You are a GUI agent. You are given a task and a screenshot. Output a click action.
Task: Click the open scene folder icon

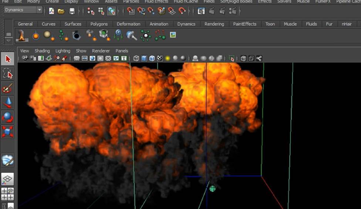tap(61, 11)
